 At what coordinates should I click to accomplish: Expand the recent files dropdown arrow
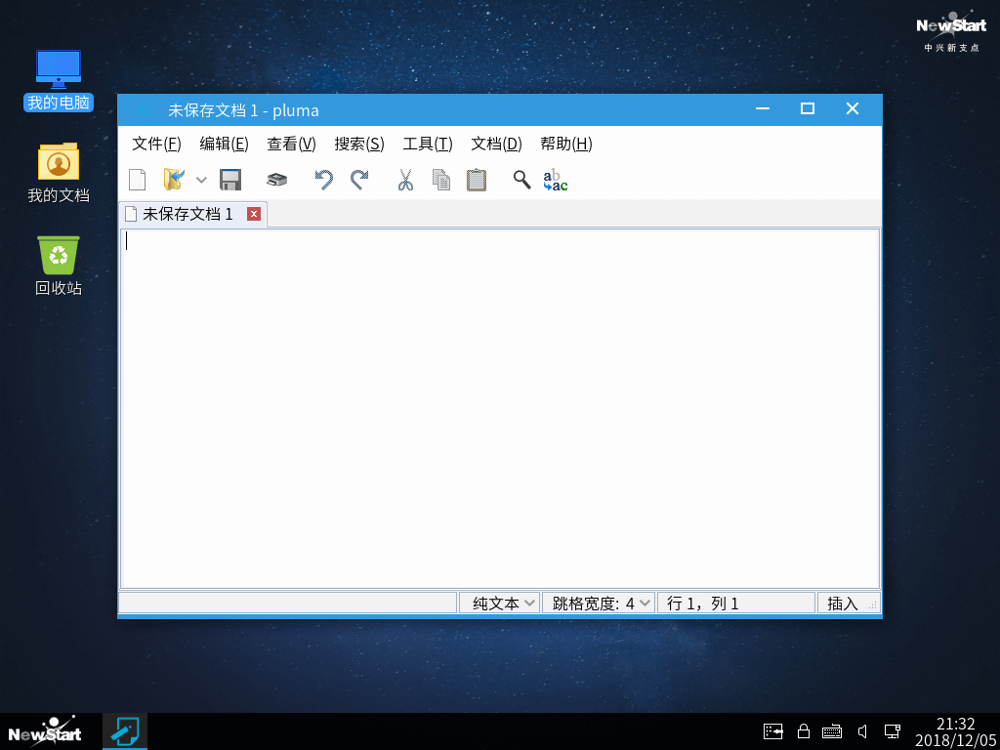[x=201, y=180]
